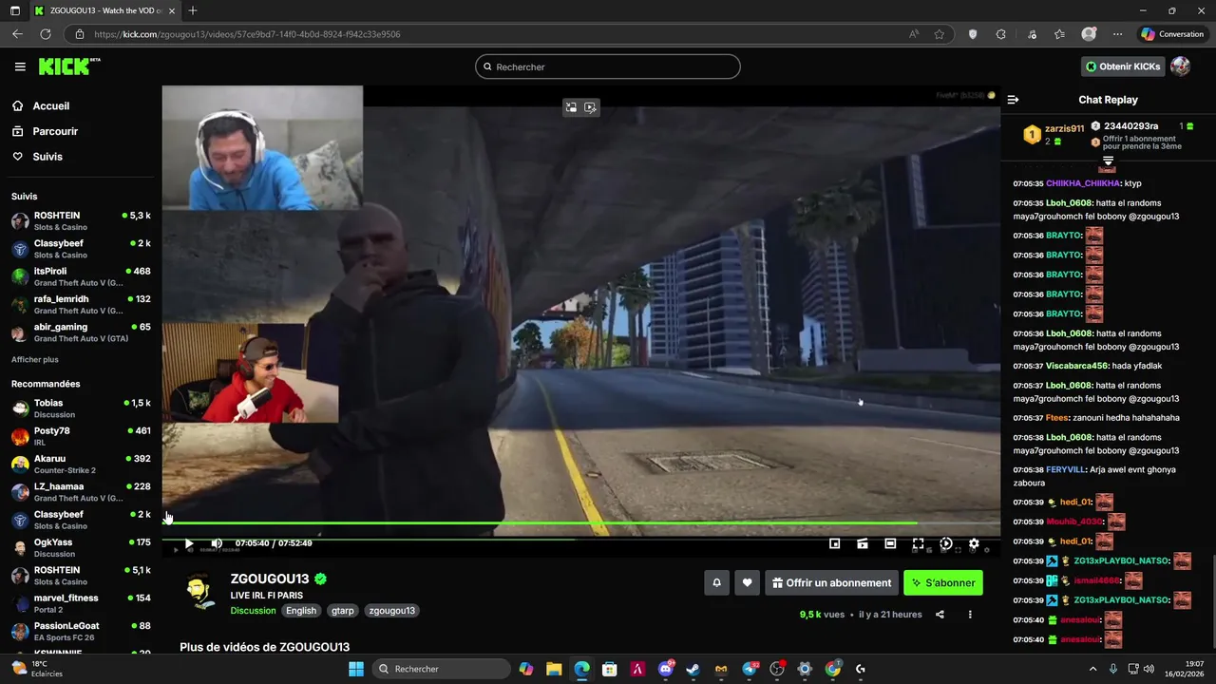Click the chat username FERYVILL
The height and width of the screenshot is (684, 1216).
point(1066,469)
